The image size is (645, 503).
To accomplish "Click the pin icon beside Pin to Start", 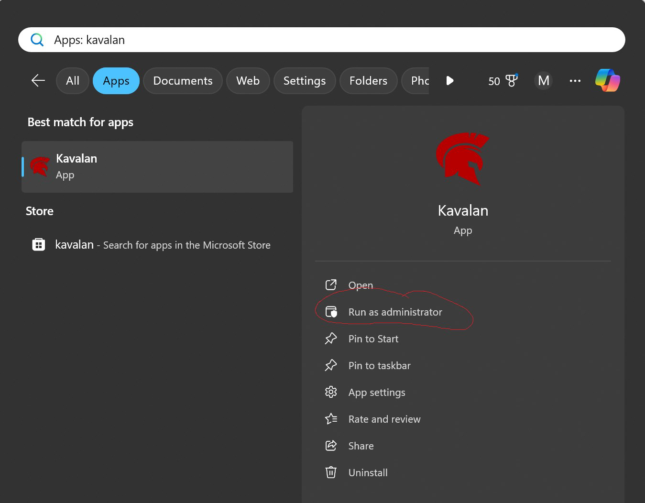I will click(331, 339).
